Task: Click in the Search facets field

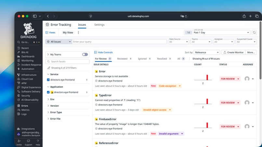Action: tap(67, 62)
